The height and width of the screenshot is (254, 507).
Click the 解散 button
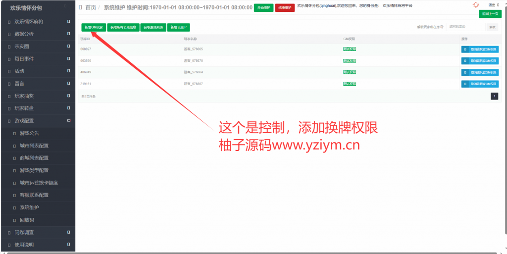(x=492, y=27)
